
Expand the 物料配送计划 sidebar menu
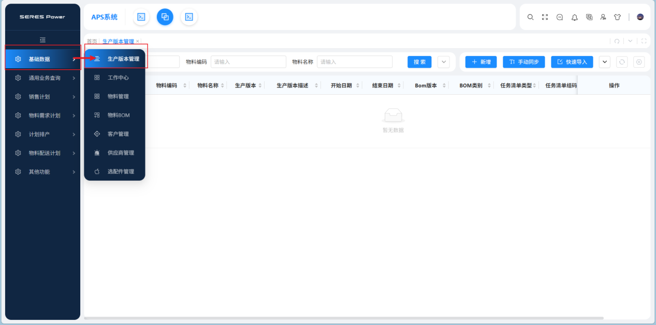coord(43,153)
